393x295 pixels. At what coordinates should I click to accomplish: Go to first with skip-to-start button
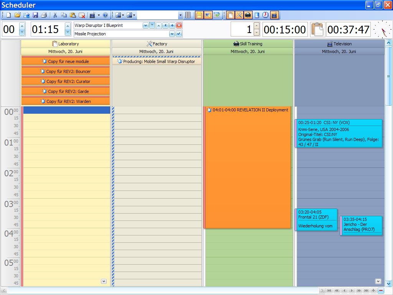point(329,290)
